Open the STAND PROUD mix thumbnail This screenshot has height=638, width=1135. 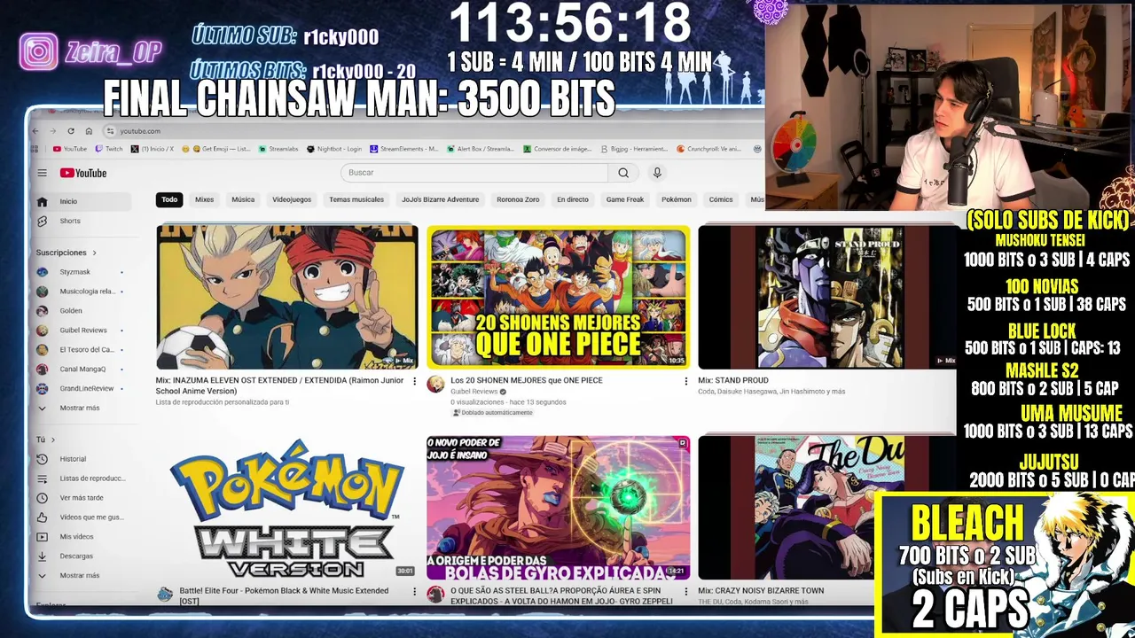click(827, 297)
